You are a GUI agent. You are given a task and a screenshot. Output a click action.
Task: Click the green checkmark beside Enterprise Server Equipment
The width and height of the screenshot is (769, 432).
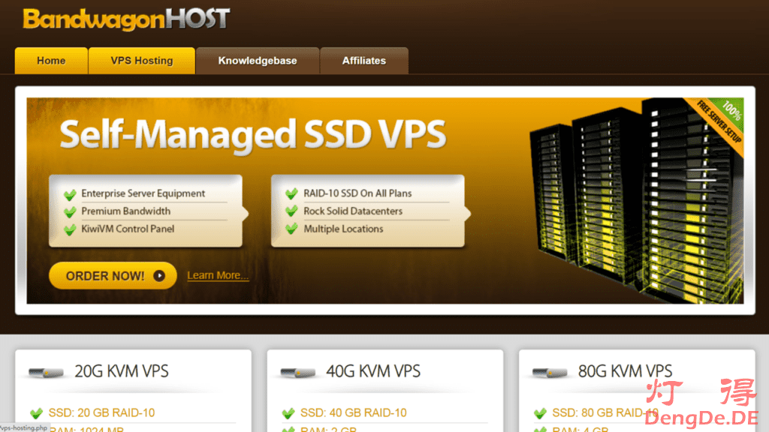click(70, 193)
